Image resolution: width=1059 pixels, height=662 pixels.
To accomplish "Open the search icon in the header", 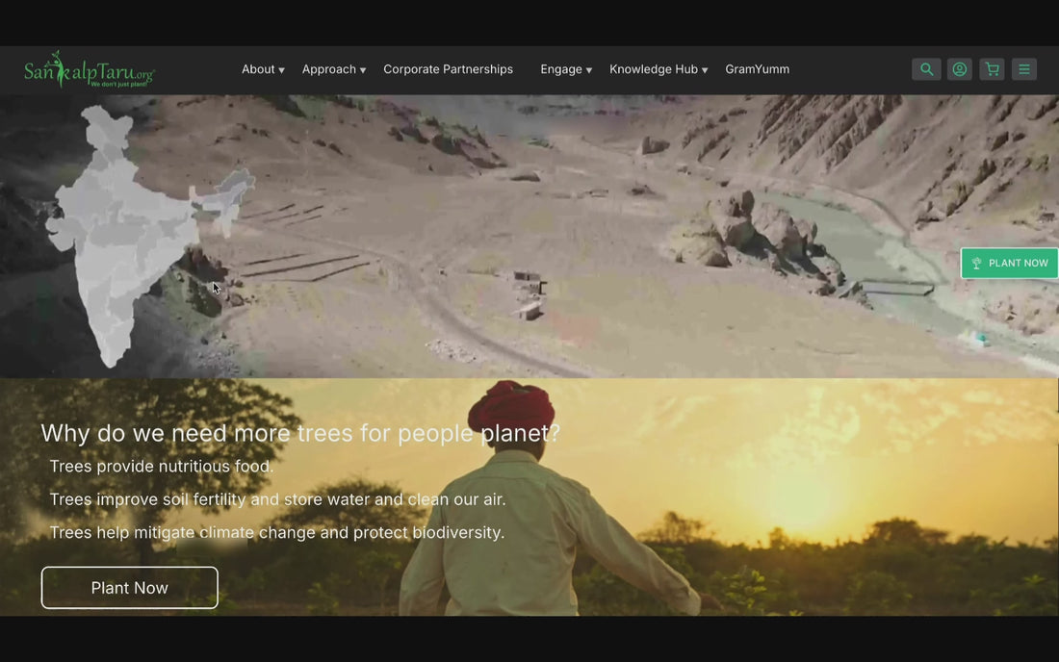I will point(926,69).
